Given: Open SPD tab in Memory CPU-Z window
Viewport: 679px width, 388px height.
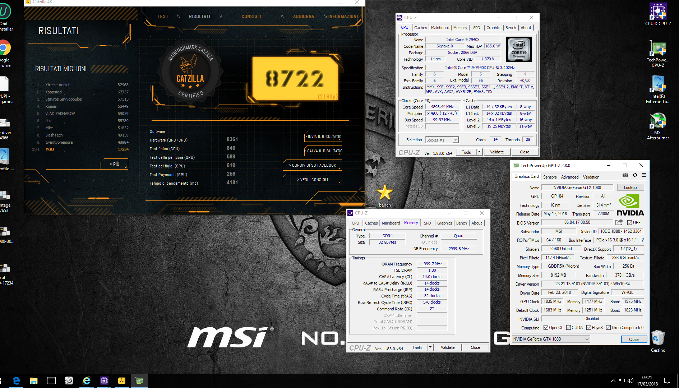Looking at the screenshot, I should pyautogui.click(x=427, y=223).
